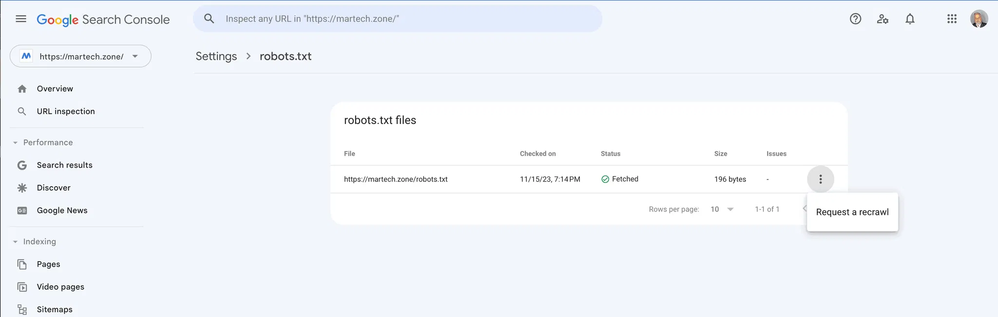Open the notifications bell
The width and height of the screenshot is (998, 317).
click(910, 19)
